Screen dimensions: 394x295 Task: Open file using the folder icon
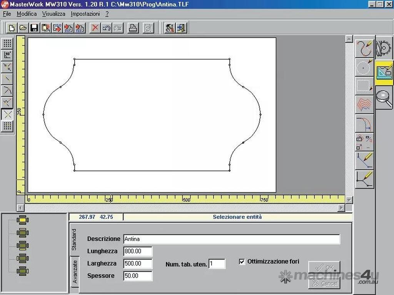click(x=23, y=28)
